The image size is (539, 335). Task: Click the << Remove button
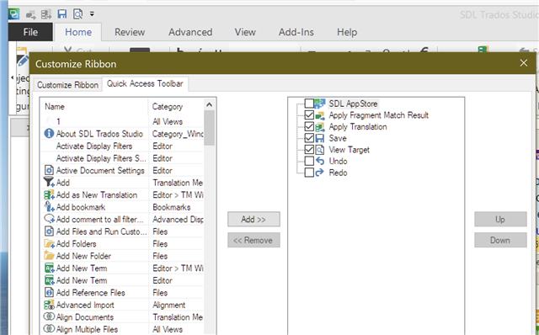point(253,240)
